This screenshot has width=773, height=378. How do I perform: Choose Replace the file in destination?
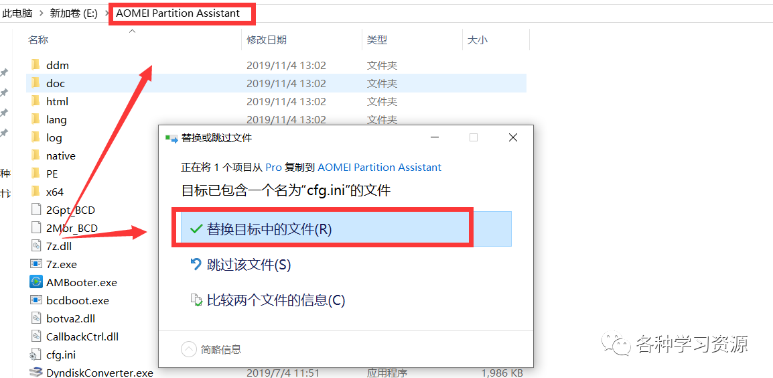(346, 229)
